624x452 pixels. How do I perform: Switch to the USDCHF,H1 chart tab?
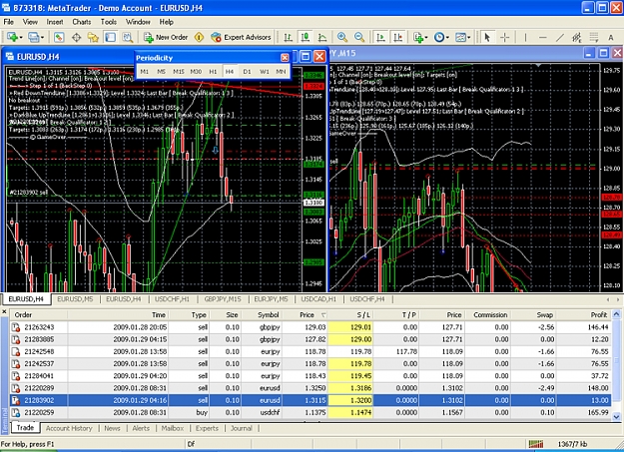tap(172, 299)
